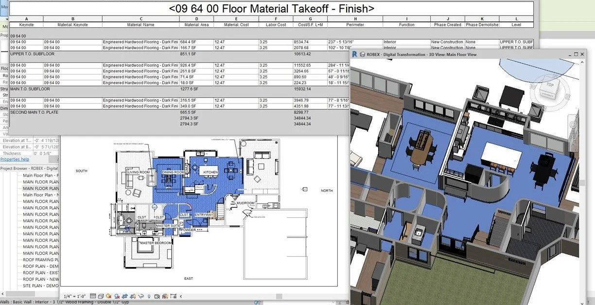The height and width of the screenshot is (305, 595).
Task: Click the 926.4 SF area cell
Action: pyautogui.click(x=196, y=65)
